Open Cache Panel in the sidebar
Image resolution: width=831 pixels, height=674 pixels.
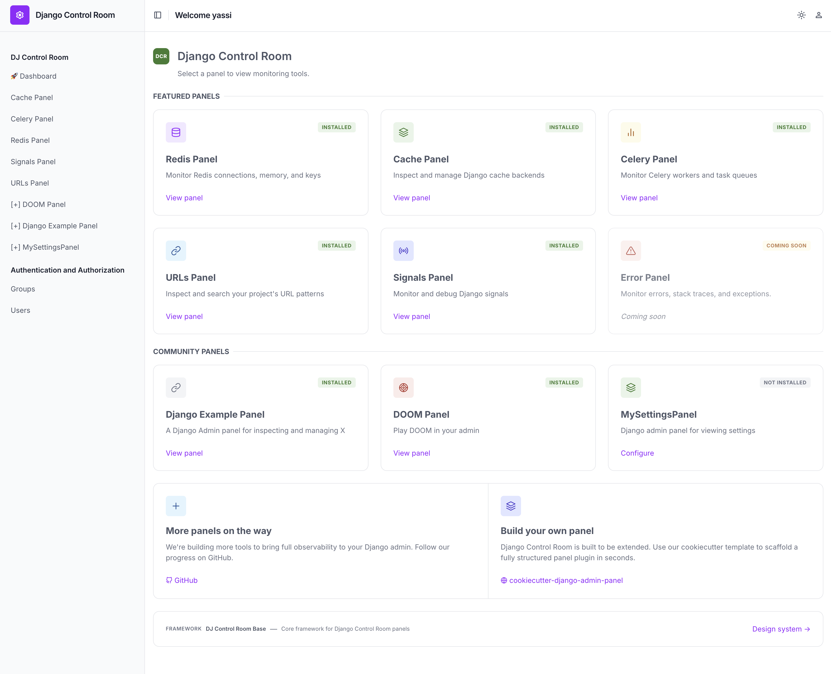click(32, 97)
